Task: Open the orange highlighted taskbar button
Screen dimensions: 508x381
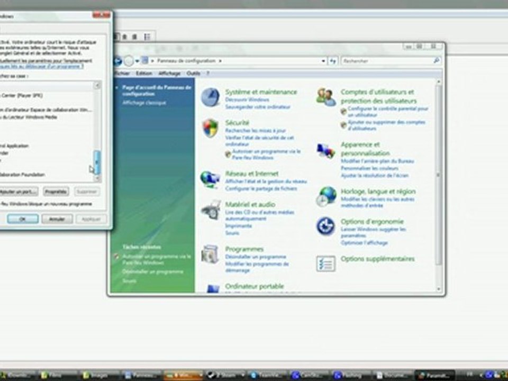Action: click(183, 375)
